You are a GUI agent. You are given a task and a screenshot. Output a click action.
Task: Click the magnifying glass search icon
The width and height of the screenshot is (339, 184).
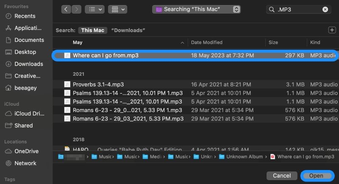(x=272, y=9)
